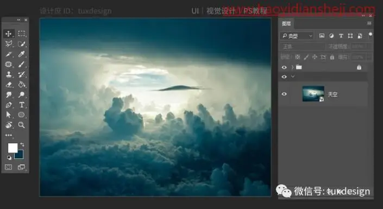Lock layer position
The width and height of the screenshot is (383, 209).
click(x=315, y=57)
